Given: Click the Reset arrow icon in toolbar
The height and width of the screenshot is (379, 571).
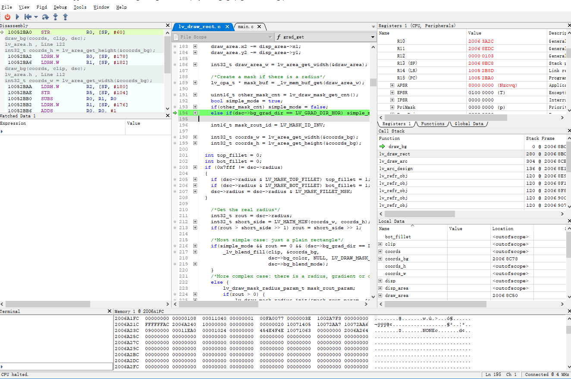Looking at the screenshot, I should pos(28,17).
